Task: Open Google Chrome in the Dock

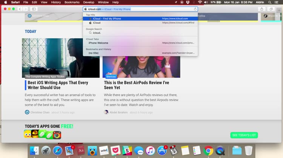Action: coord(208,150)
